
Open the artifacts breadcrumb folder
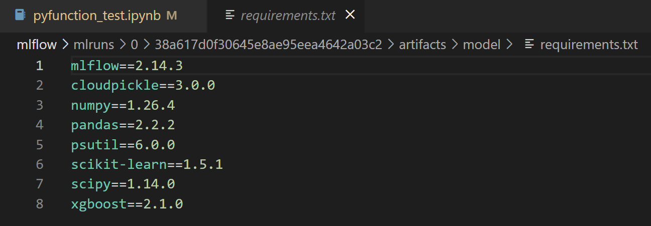pos(422,45)
